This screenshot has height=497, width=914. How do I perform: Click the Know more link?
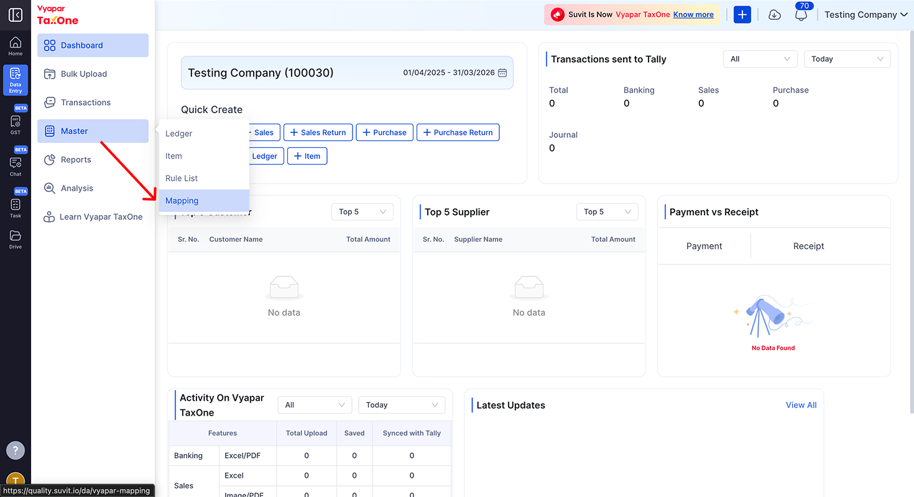pos(693,14)
